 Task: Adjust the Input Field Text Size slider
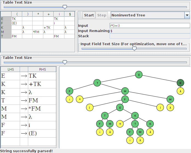[134, 49]
